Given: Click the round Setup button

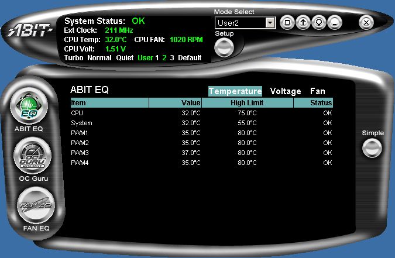Looking at the screenshot, I should click(x=224, y=47).
